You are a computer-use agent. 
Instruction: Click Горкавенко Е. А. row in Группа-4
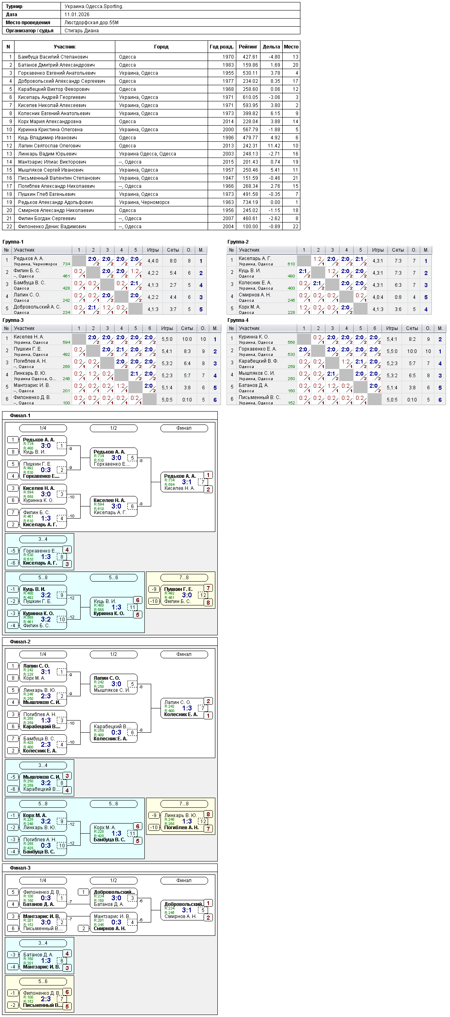click(x=336, y=351)
